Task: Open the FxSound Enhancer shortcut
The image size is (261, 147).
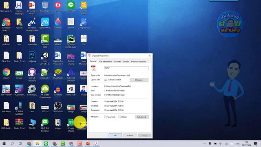Action: (x=71, y=75)
